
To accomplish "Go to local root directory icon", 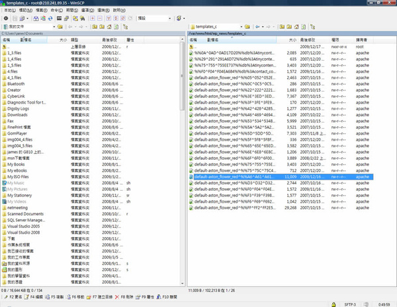I will [x=101, y=26].
